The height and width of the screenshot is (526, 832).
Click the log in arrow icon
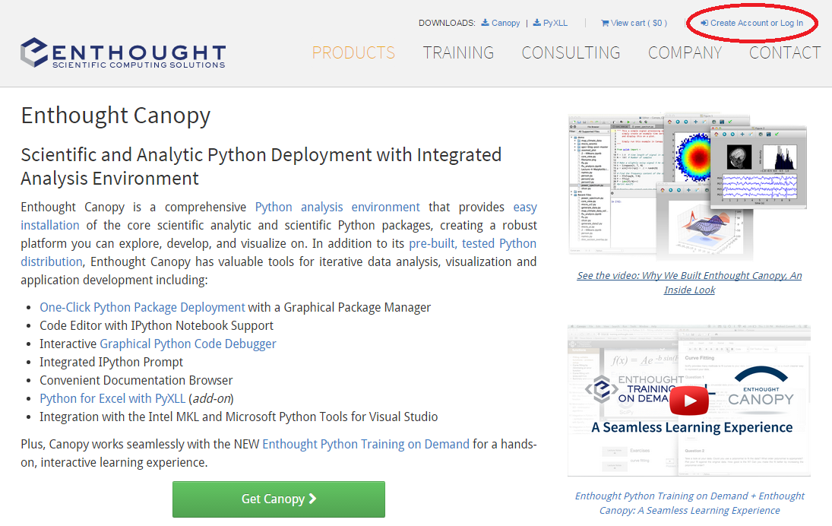(704, 23)
